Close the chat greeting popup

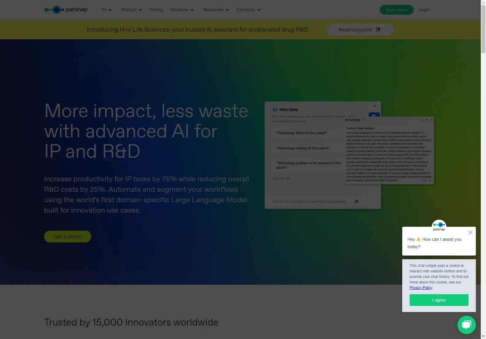click(x=470, y=233)
